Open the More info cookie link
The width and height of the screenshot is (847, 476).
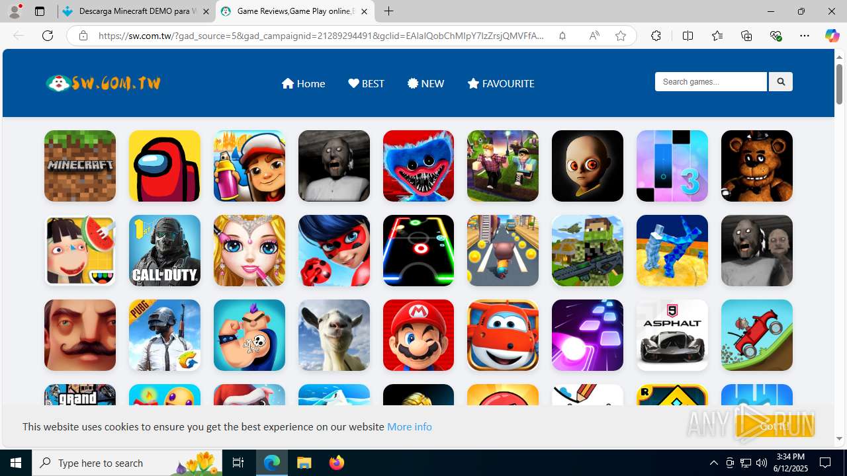pyautogui.click(x=410, y=426)
